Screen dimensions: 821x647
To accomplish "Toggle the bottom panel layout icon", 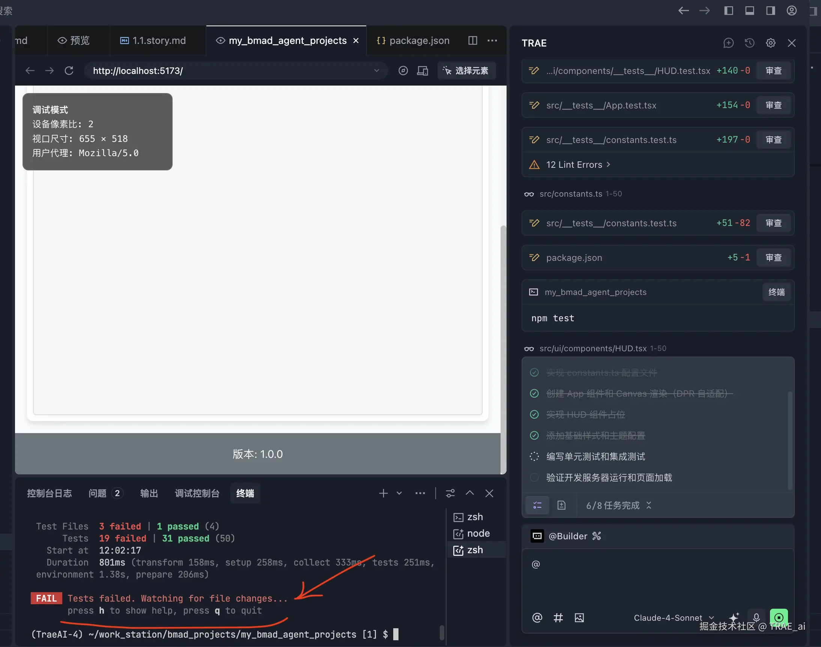I will (749, 11).
